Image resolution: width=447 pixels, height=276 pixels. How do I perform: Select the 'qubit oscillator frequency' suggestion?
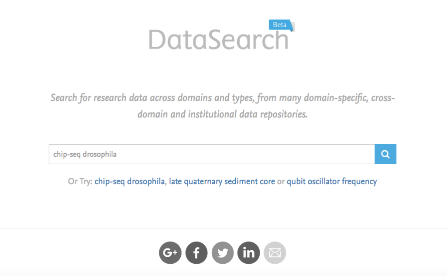tap(332, 181)
